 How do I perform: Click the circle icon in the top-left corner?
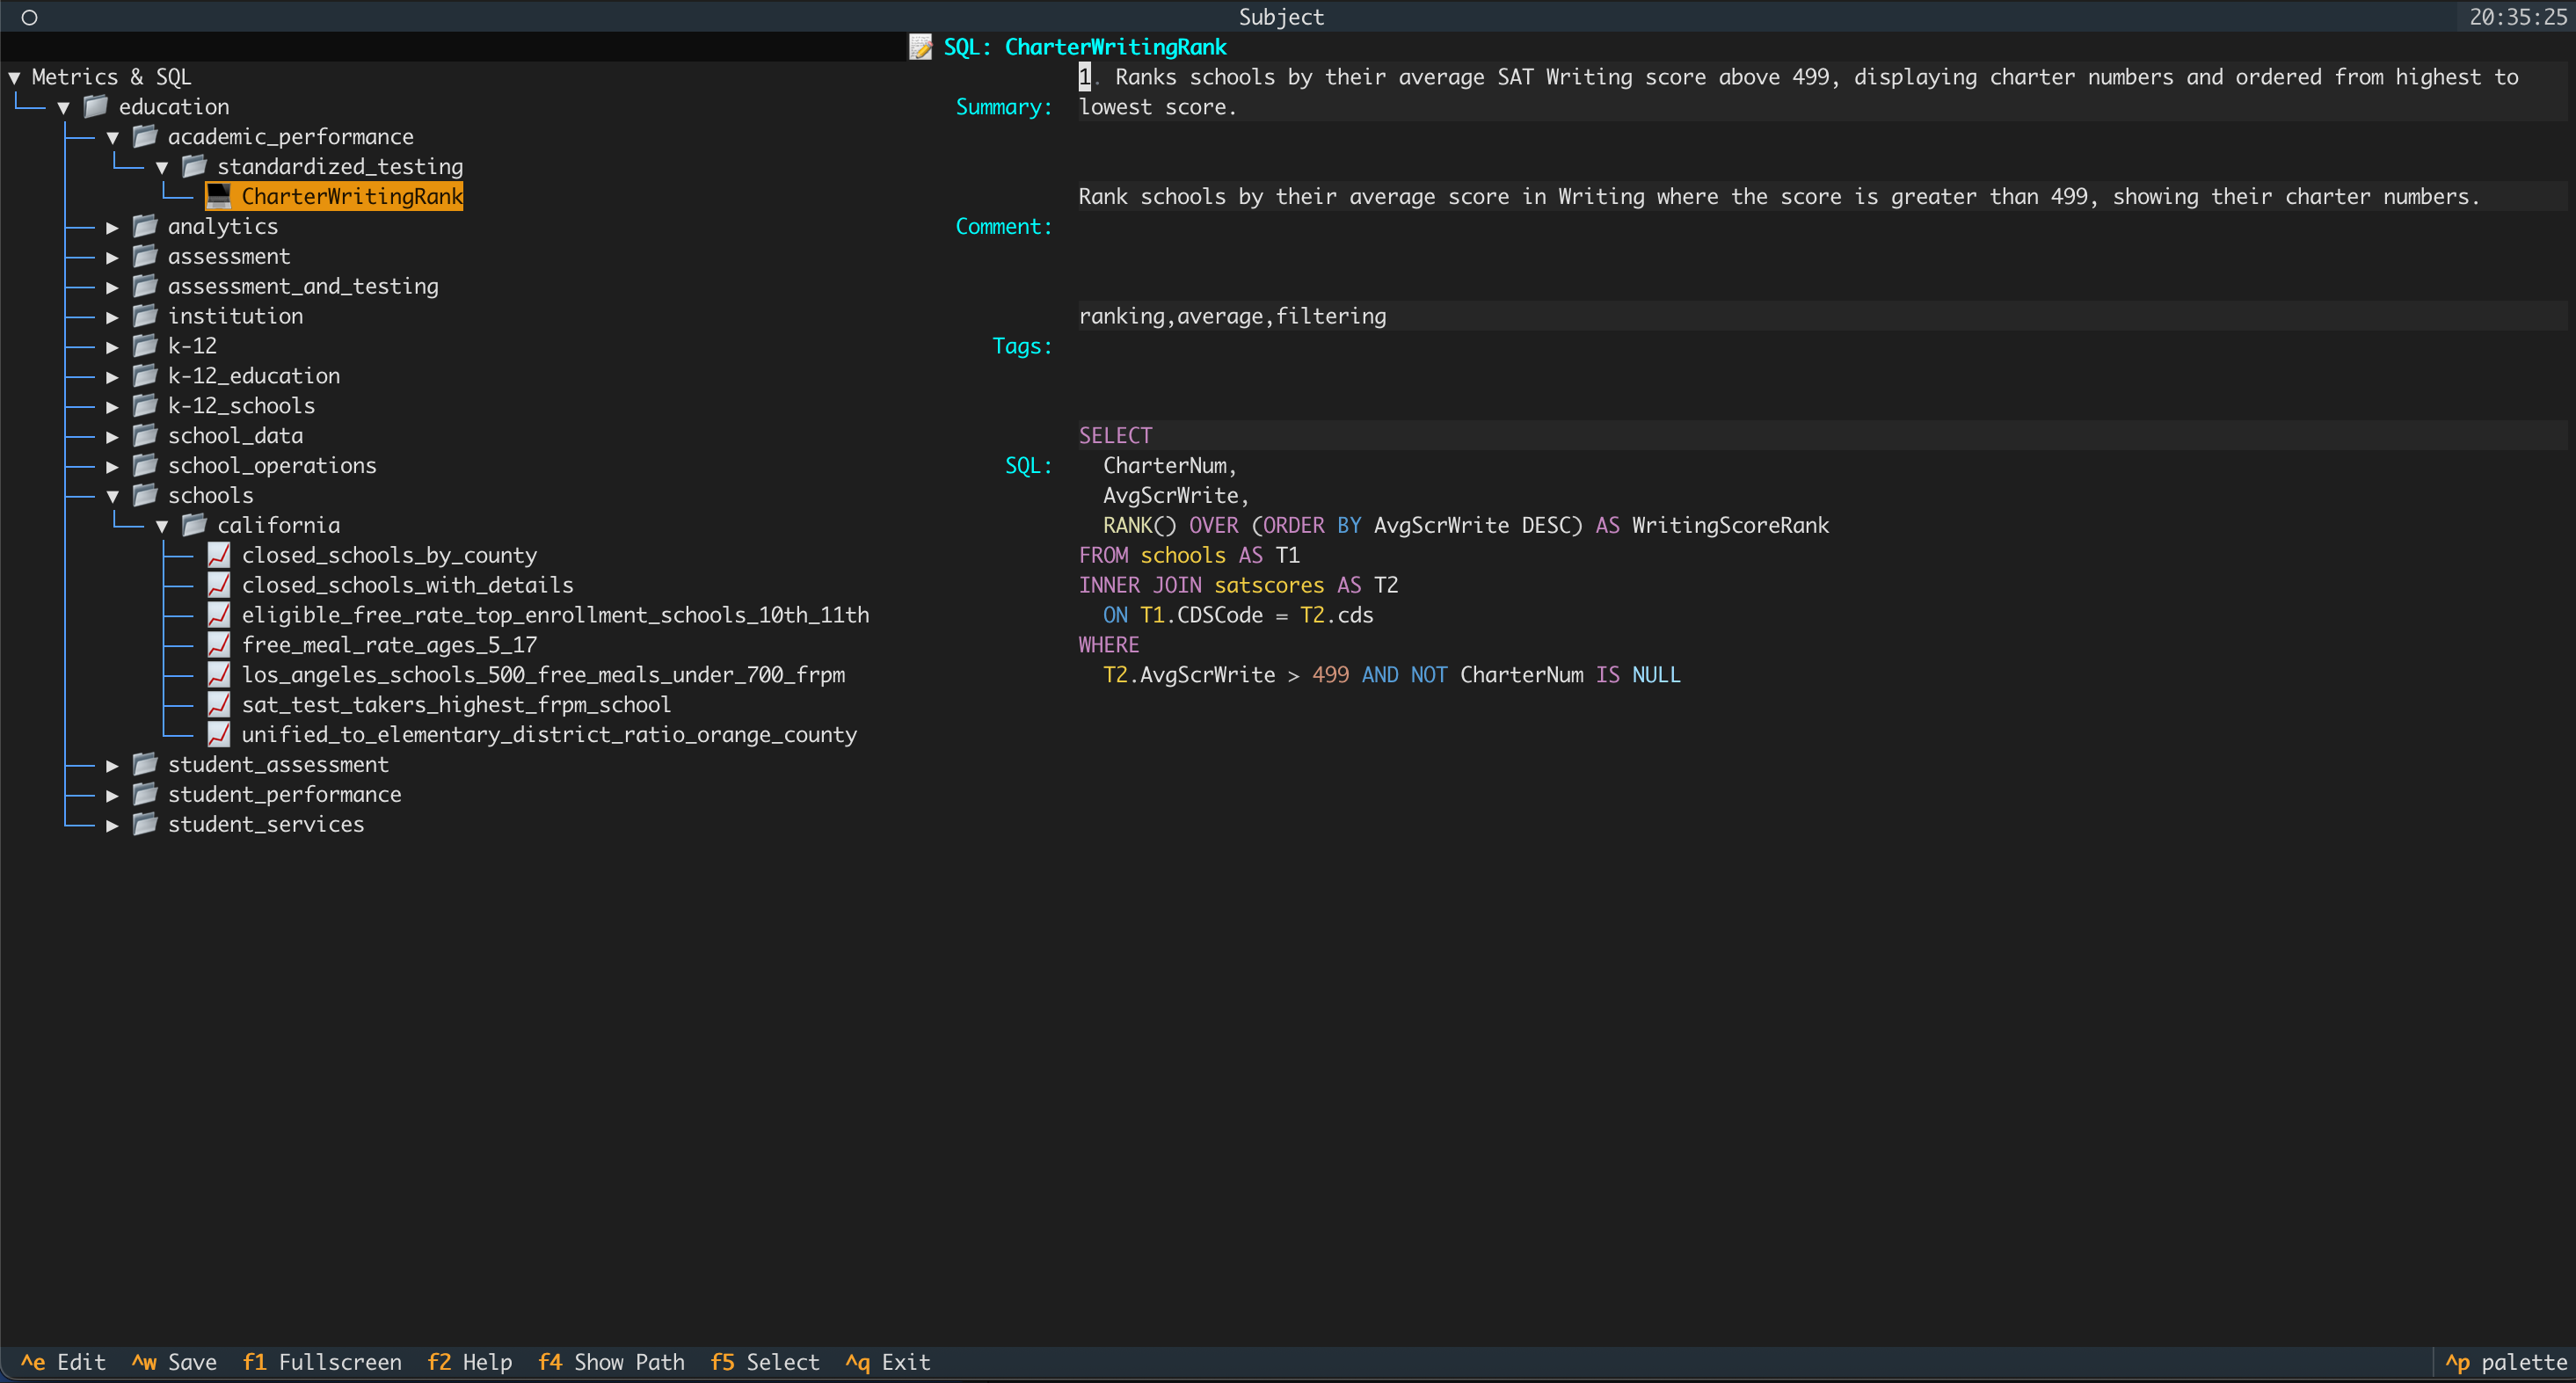(x=29, y=16)
